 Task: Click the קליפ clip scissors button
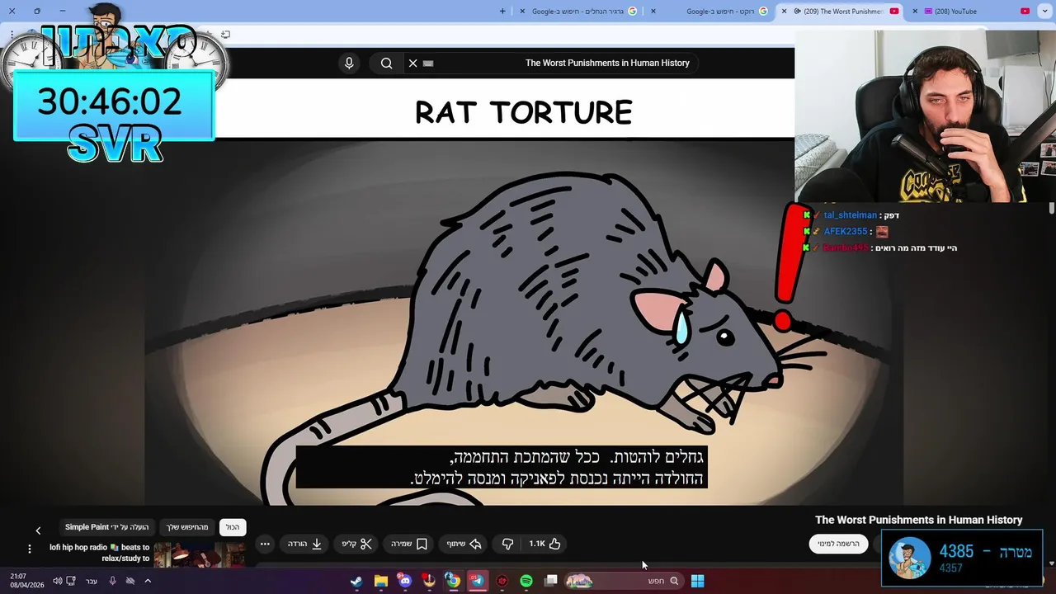click(357, 544)
